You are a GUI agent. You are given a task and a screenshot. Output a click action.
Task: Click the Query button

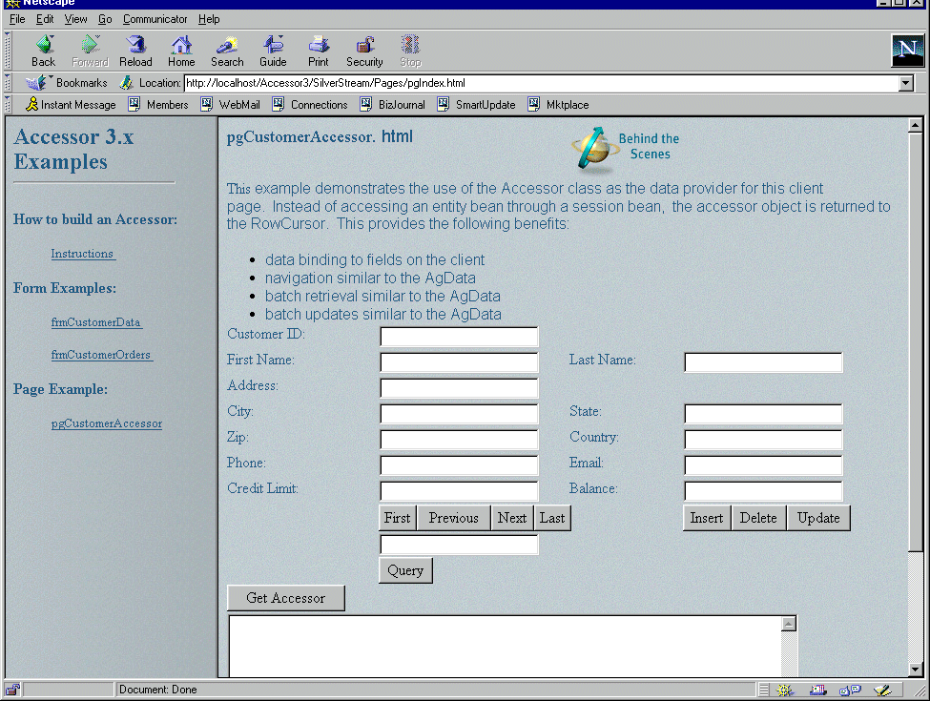tap(405, 570)
